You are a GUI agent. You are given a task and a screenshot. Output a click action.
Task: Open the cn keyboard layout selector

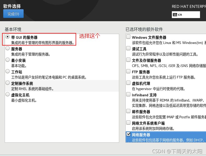[x=186, y=15]
